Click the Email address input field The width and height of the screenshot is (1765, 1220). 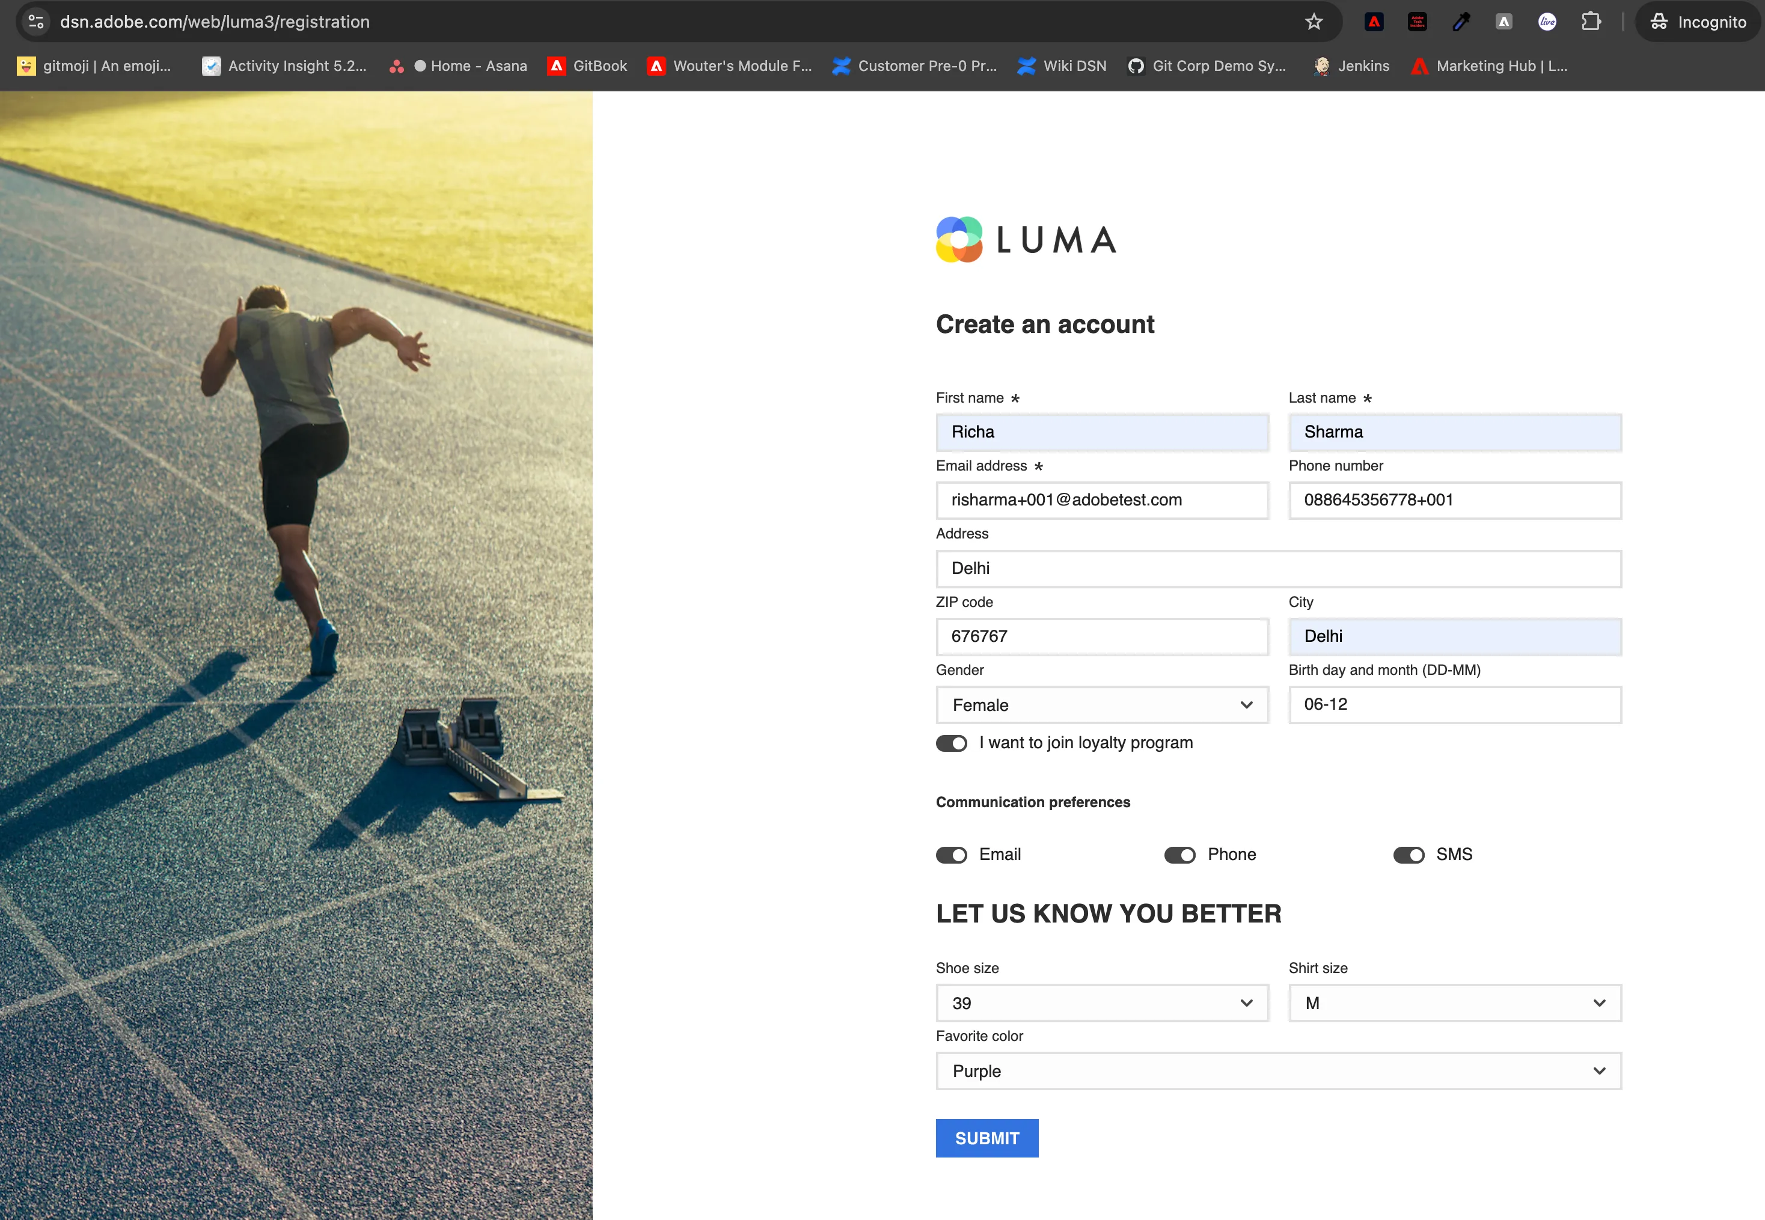point(1103,500)
